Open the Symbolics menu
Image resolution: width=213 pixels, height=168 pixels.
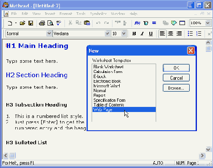click(98, 14)
